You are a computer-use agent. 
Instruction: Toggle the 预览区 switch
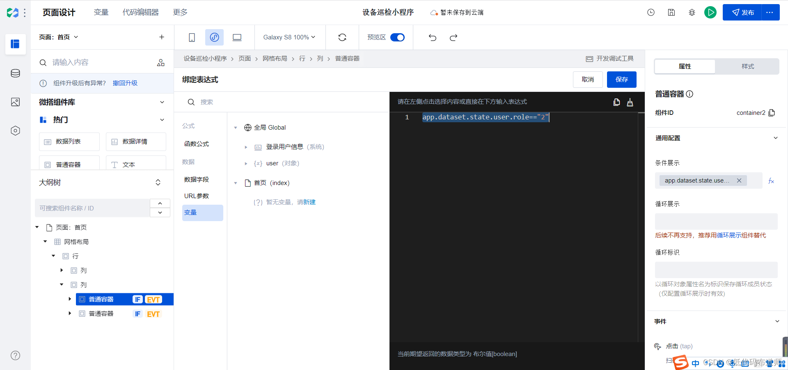pos(397,37)
